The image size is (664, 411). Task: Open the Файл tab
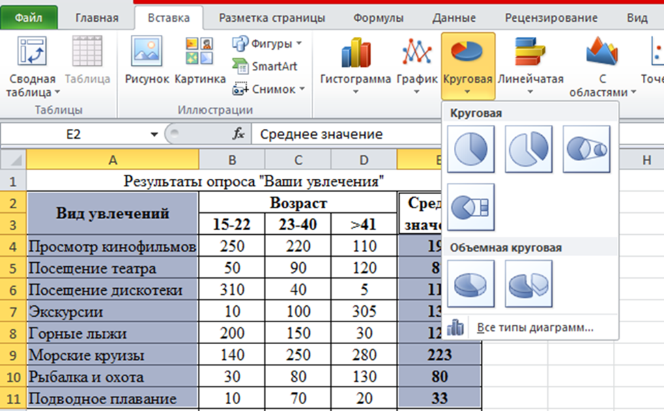tap(29, 18)
